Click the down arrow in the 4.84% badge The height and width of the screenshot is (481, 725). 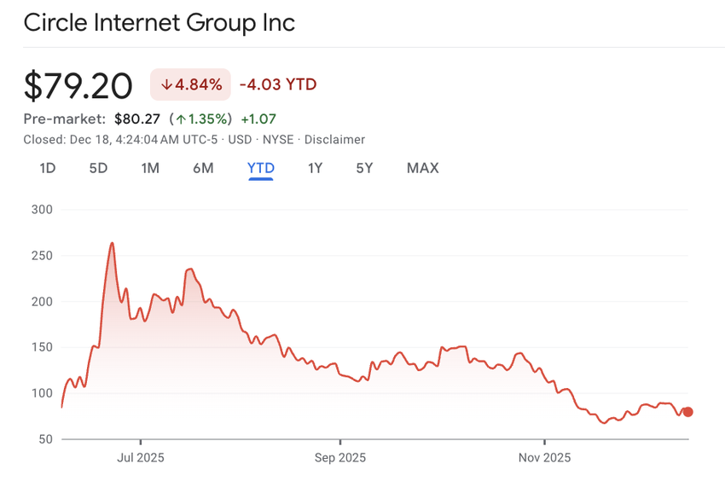point(167,84)
